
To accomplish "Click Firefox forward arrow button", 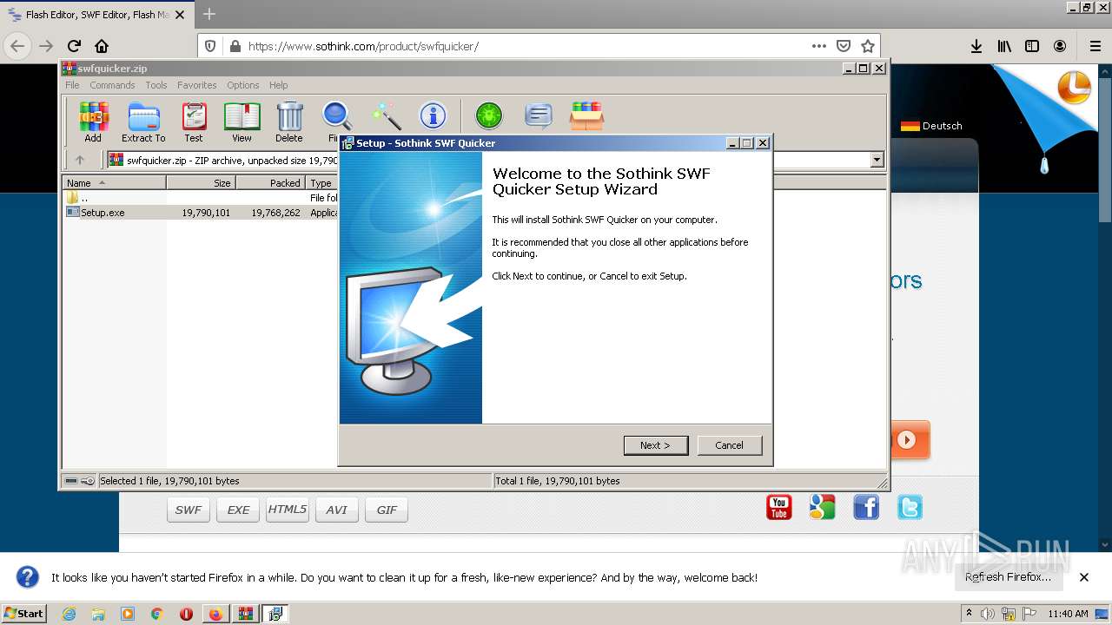I will click(x=46, y=46).
